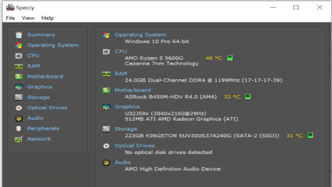The height and width of the screenshot is (187, 332).
Task: Click the Optical Drives disc icon in summary pane
Action: tap(106, 146)
